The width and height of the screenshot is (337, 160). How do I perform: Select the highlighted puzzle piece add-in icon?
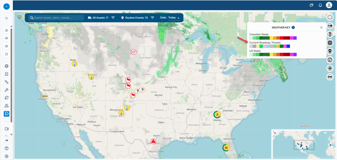pyautogui.click(x=7, y=113)
